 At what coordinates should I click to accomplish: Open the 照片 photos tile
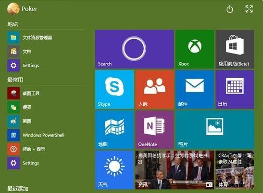tap(215, 130)
